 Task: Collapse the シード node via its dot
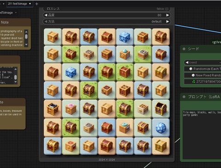184,49
